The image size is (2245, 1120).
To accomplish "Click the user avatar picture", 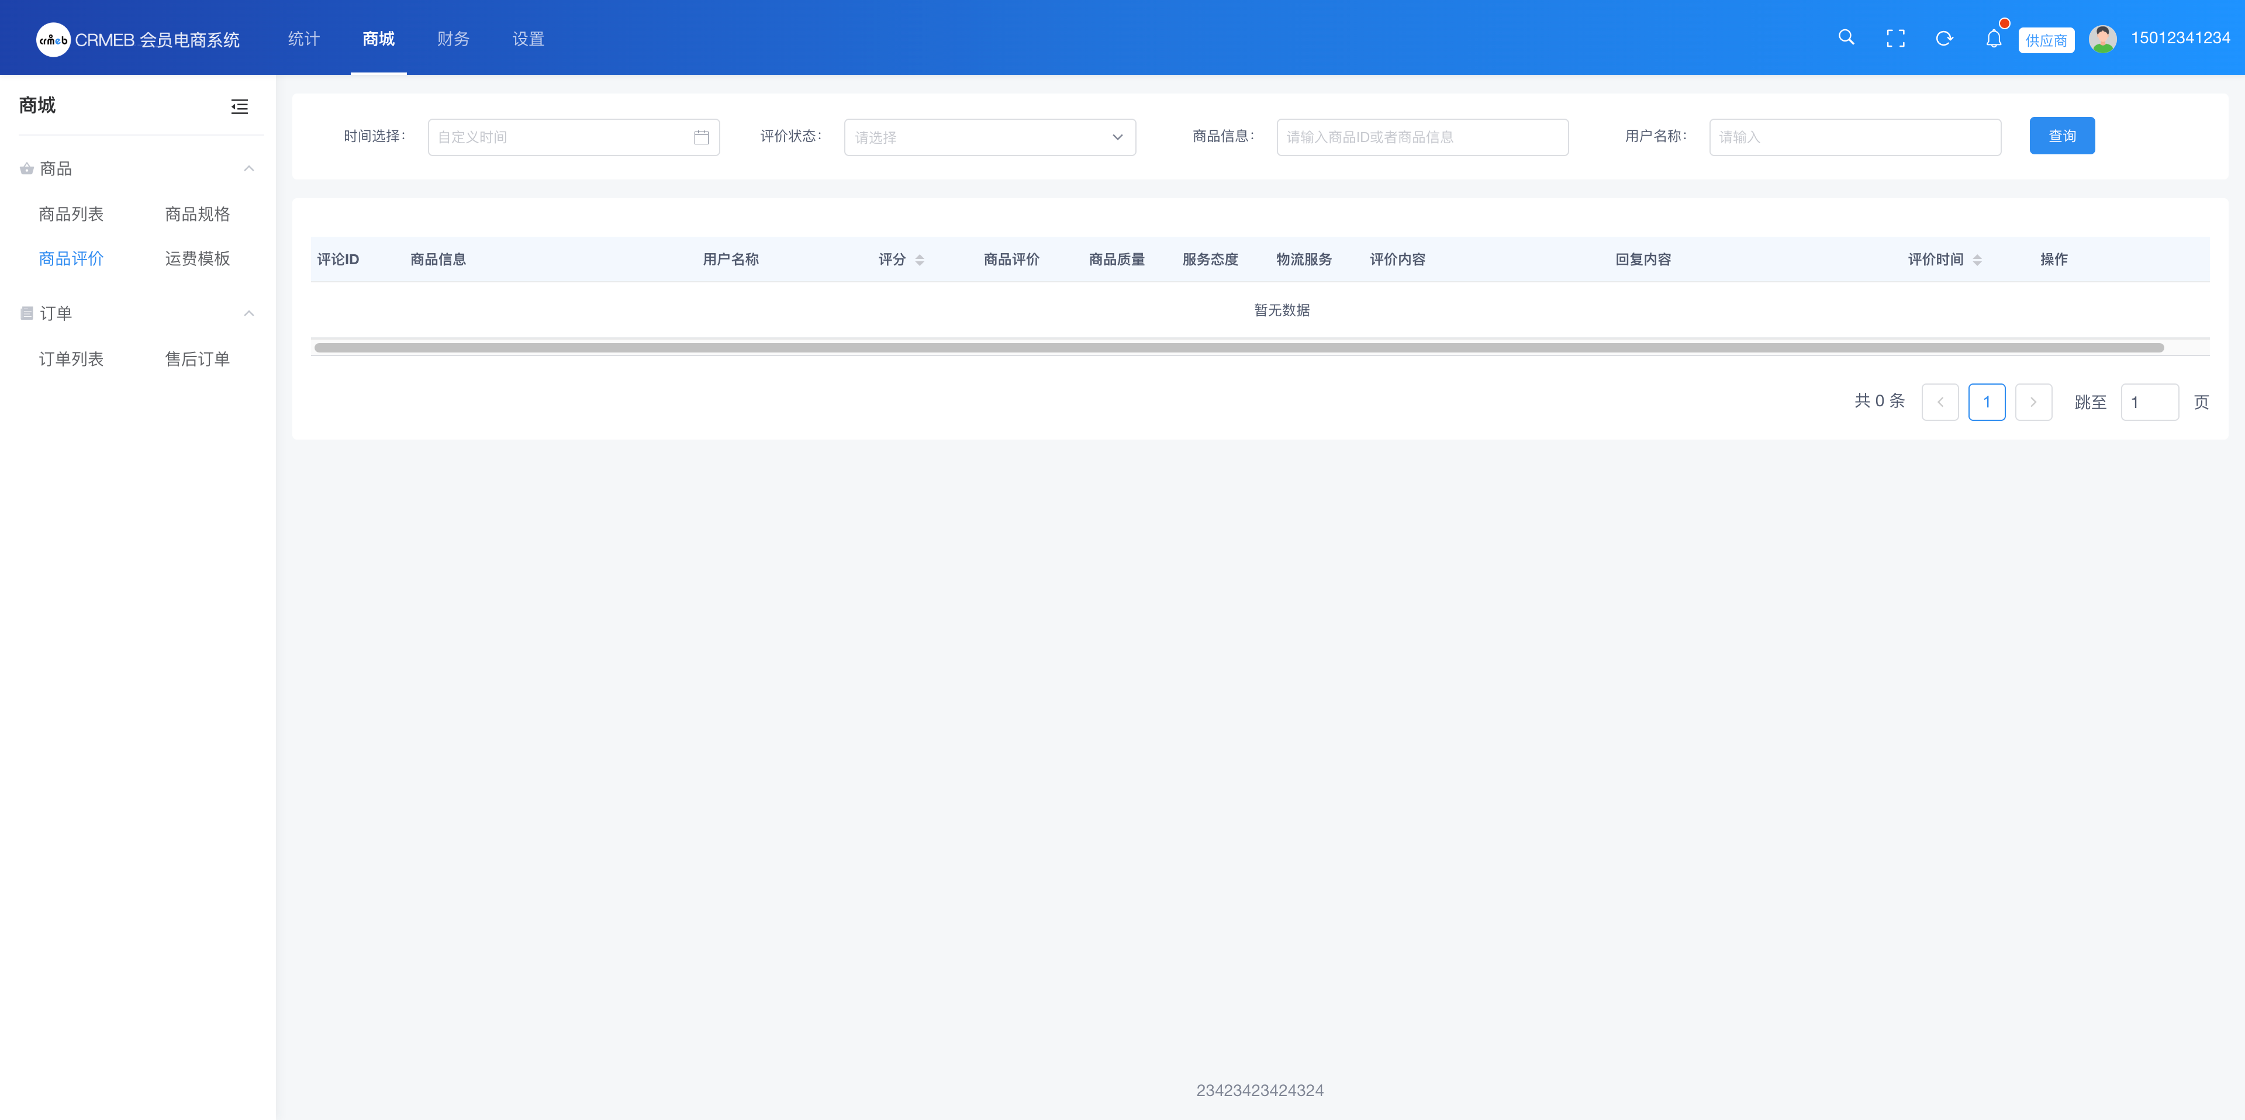I will coord(2102,39).
